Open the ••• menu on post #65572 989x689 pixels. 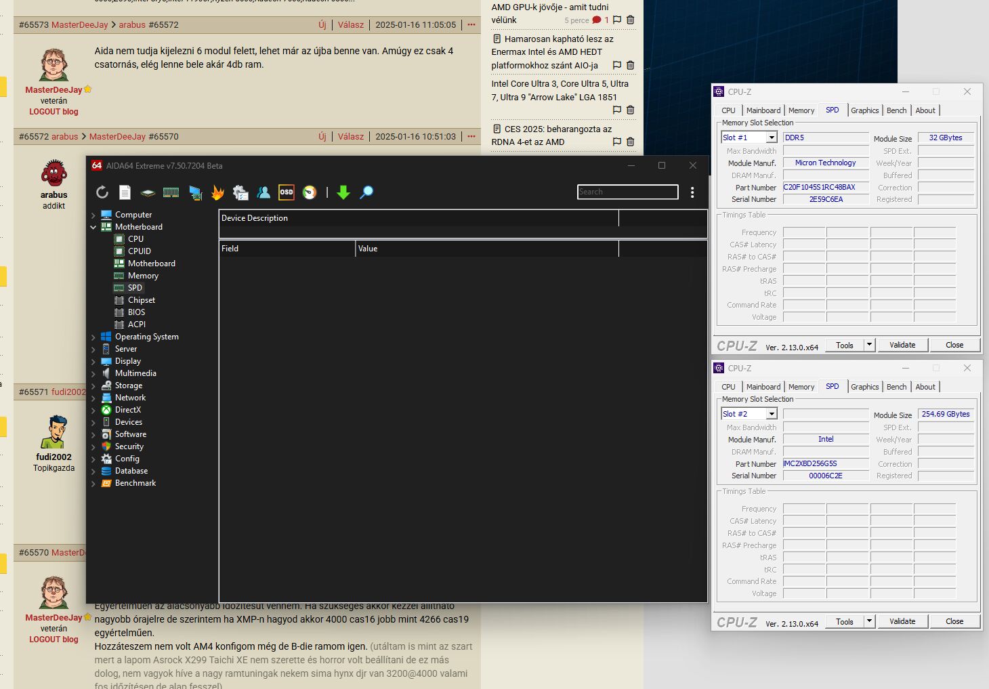tap(471, 136)
